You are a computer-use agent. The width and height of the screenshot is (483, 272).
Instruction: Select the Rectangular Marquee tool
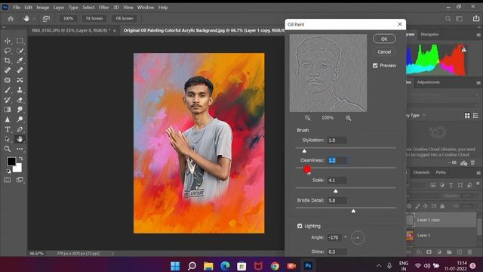(x=20, y=41)
